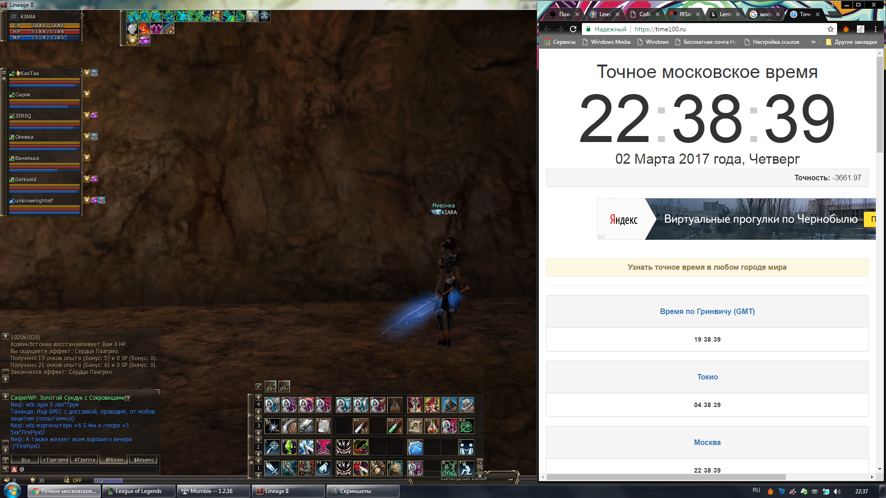This screenshot has height=498, width=886.
Task: Click the mail envelope icon in status bar
Action: click(6, 480)
